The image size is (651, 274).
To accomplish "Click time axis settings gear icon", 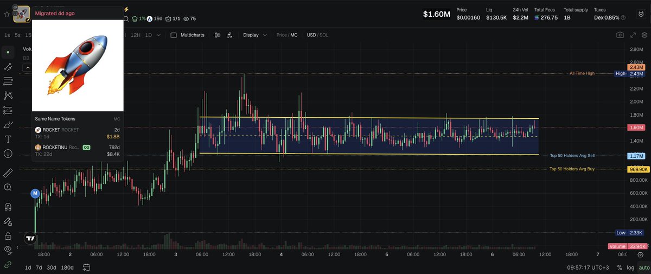I will (641, 254).
